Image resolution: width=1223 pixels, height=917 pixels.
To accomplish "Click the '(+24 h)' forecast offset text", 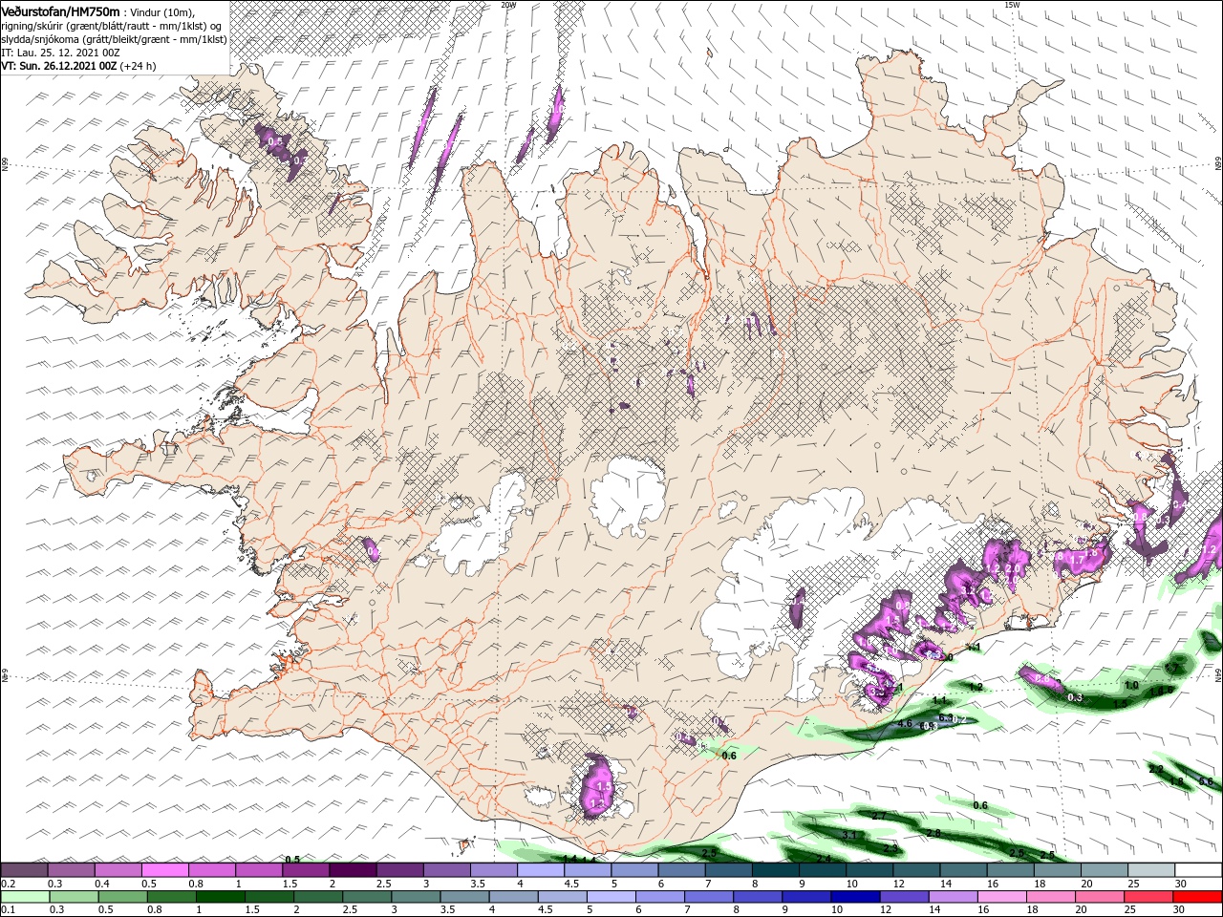I will coord(138,66).
